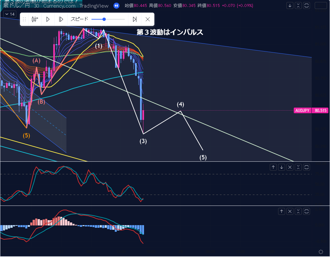Step forward one bar in replay
The height and width of the screenshot is (257, 330).
(x=61, y=19)
